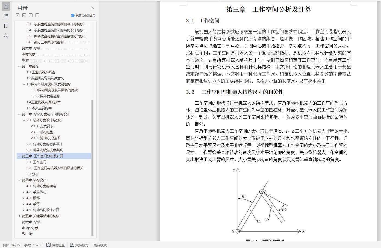Click the expand-all down-arrow outline icon
381x248 pixels.
(x=18, y=15)
